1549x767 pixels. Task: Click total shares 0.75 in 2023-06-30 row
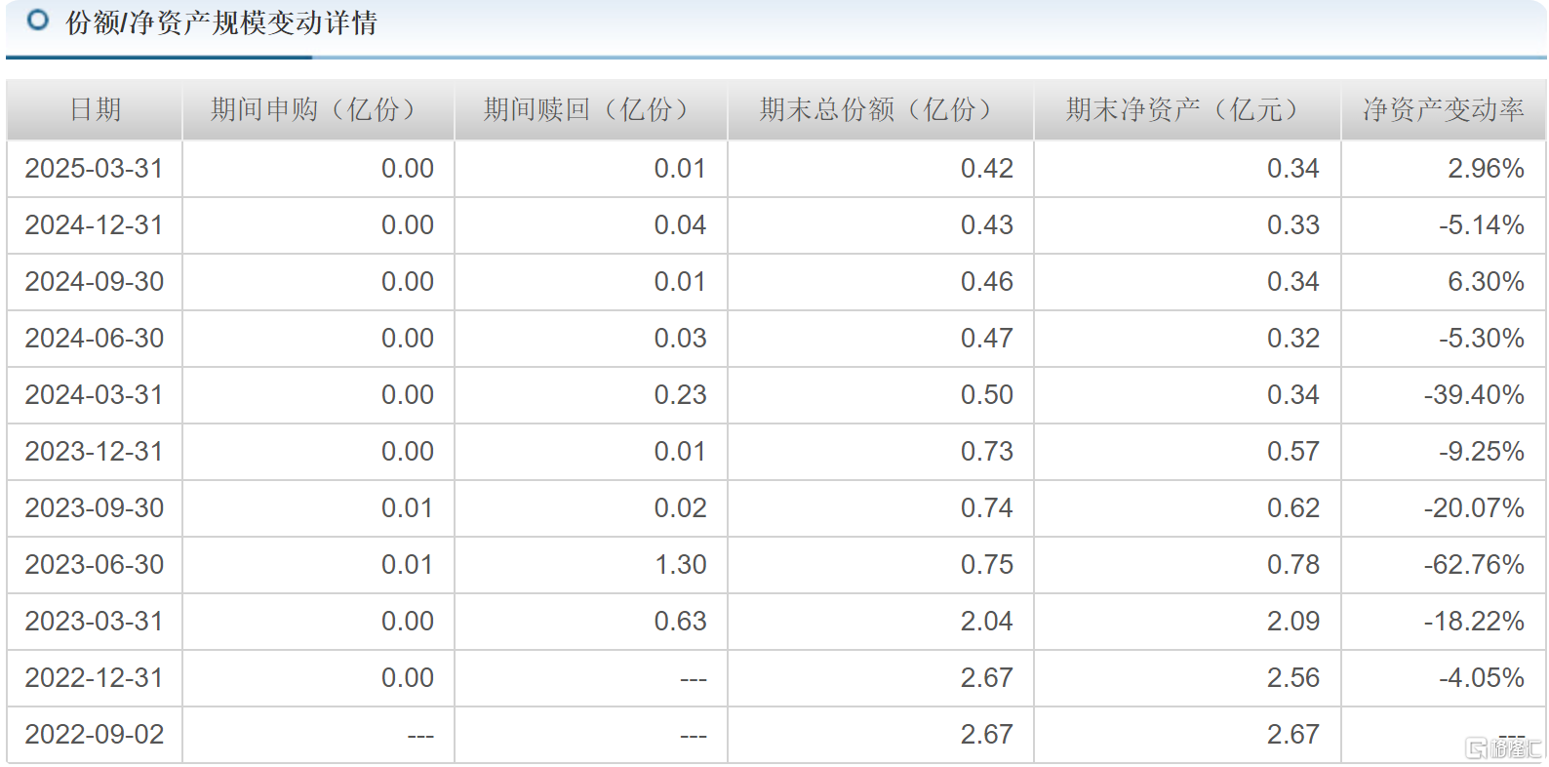coord(987,565)
